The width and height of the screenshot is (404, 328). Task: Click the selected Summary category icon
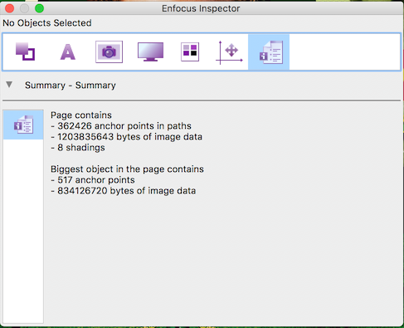[269, 52]
